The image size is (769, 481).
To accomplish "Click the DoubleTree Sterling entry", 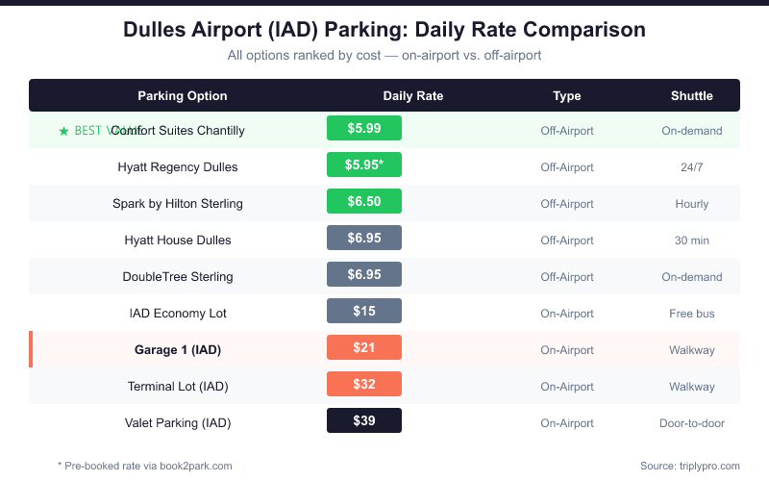I will click(x=178, y=277).
